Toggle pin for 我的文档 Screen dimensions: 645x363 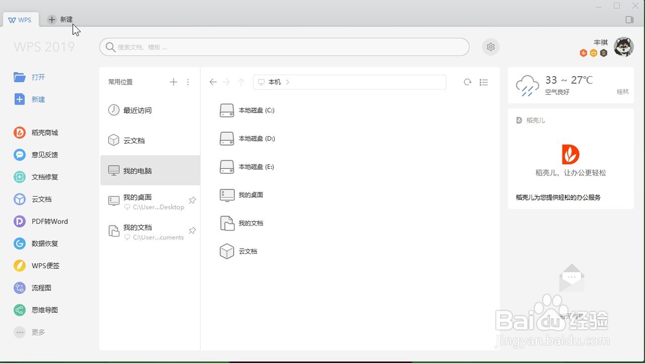192,230
